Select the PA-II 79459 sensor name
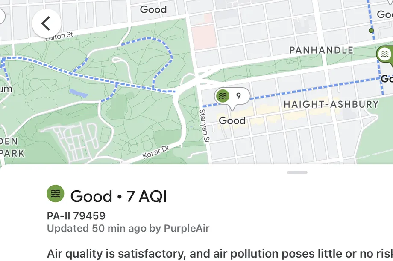 [x=76, y=216]
